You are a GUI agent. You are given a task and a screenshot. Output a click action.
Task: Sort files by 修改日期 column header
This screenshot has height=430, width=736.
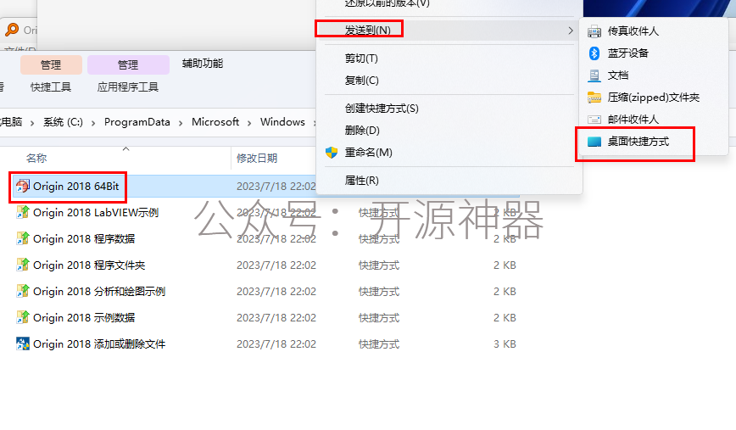click(257, 159)
